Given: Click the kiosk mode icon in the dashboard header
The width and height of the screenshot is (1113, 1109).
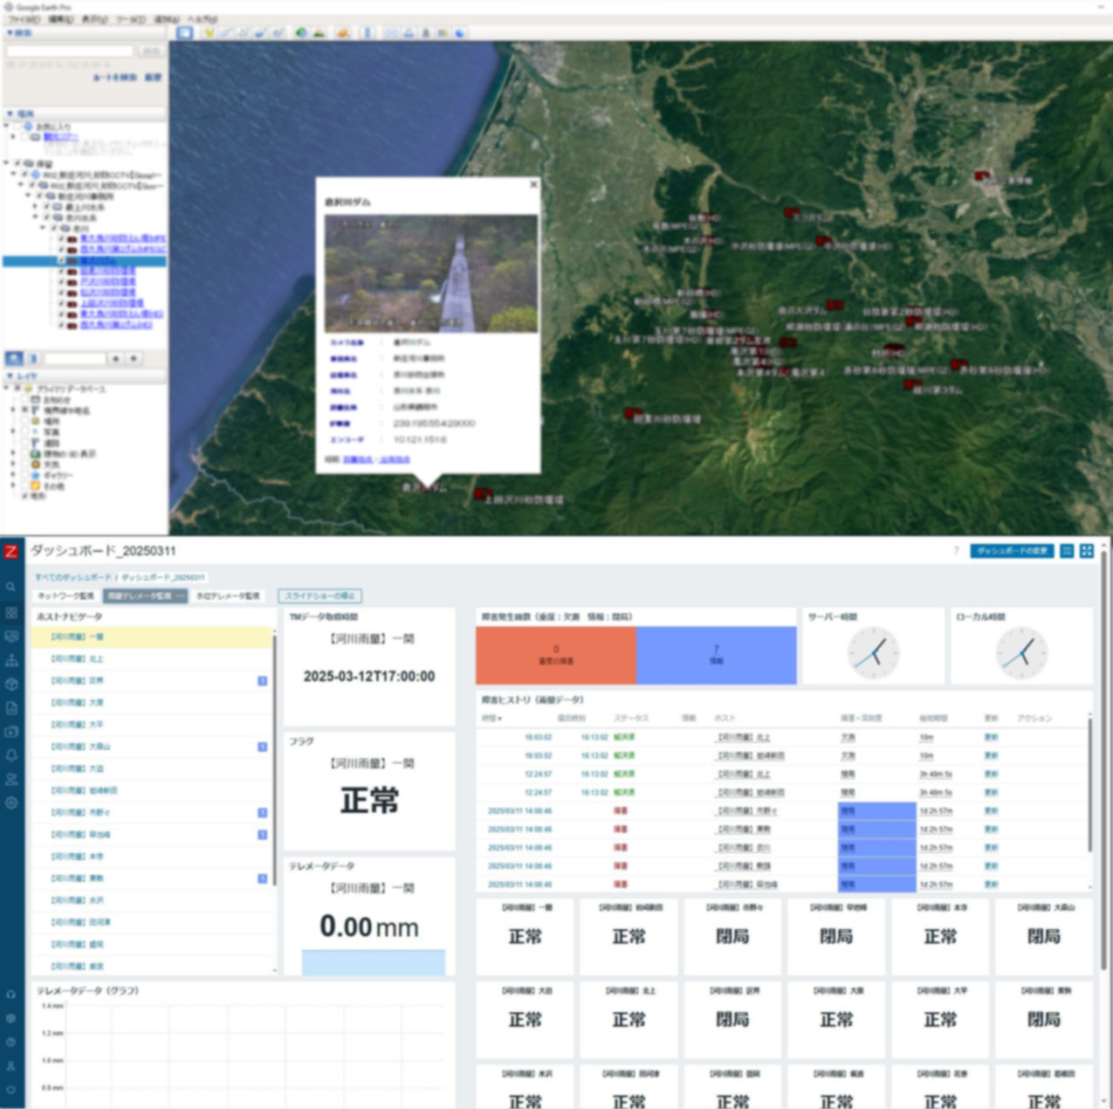Looking at the screenshot, I should tap(1087, 551).
